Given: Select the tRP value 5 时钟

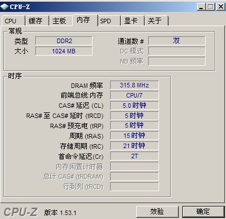Looking at the screenshot, I should point(135,125).
